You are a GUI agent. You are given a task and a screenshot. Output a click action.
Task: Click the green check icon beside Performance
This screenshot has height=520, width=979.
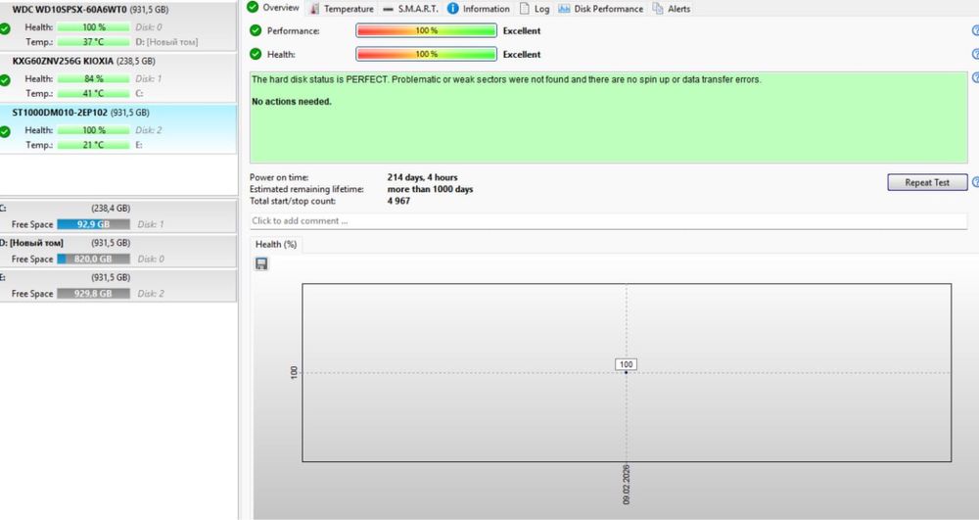pos(256,30)
